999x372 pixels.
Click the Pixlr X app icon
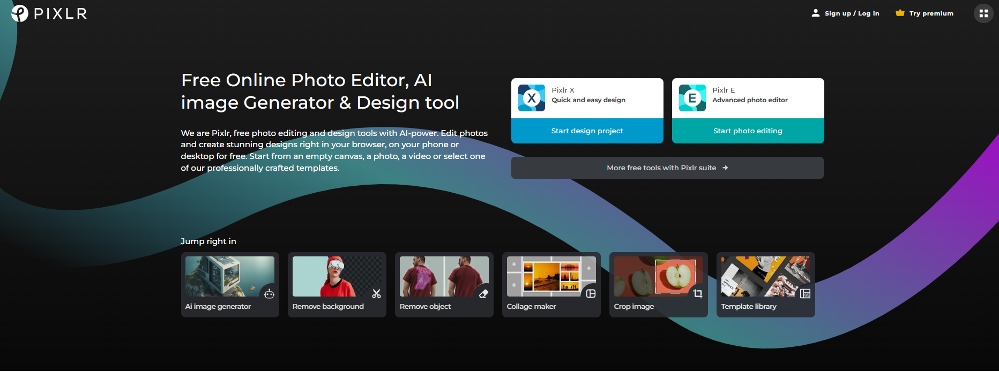point(532,98)
